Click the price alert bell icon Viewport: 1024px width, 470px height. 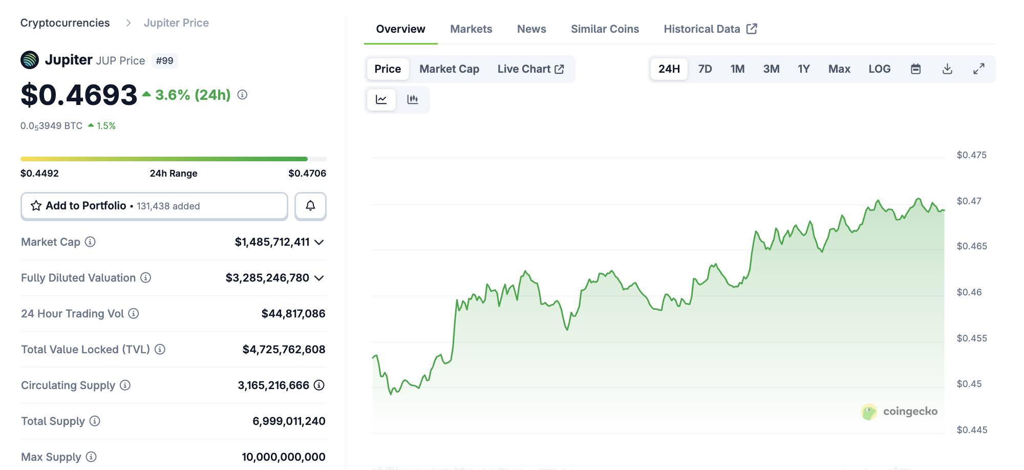pos(310,206)
